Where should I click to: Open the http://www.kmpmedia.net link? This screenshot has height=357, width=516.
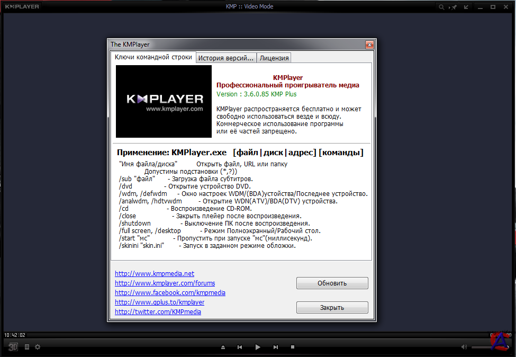tap(155, 274)
